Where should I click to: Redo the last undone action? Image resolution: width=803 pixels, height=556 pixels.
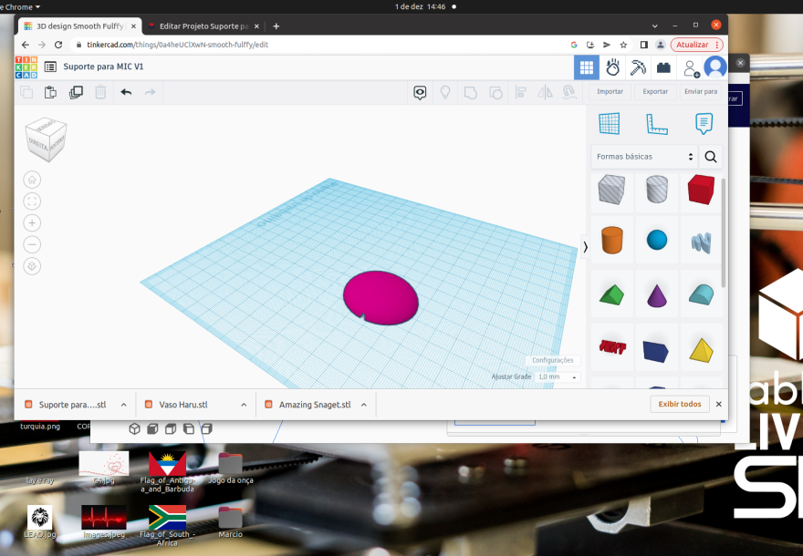click(150, 92)
